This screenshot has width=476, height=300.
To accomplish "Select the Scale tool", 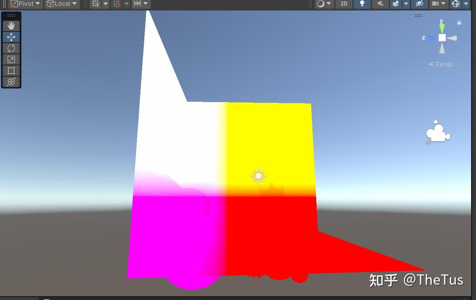I will coord(11,59).
